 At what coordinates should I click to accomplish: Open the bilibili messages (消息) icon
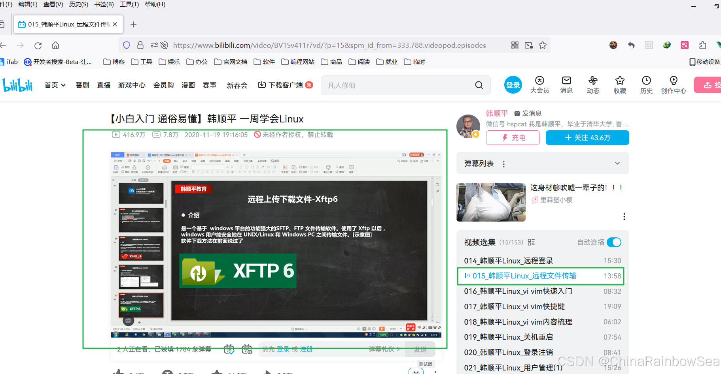coord(566,81)
